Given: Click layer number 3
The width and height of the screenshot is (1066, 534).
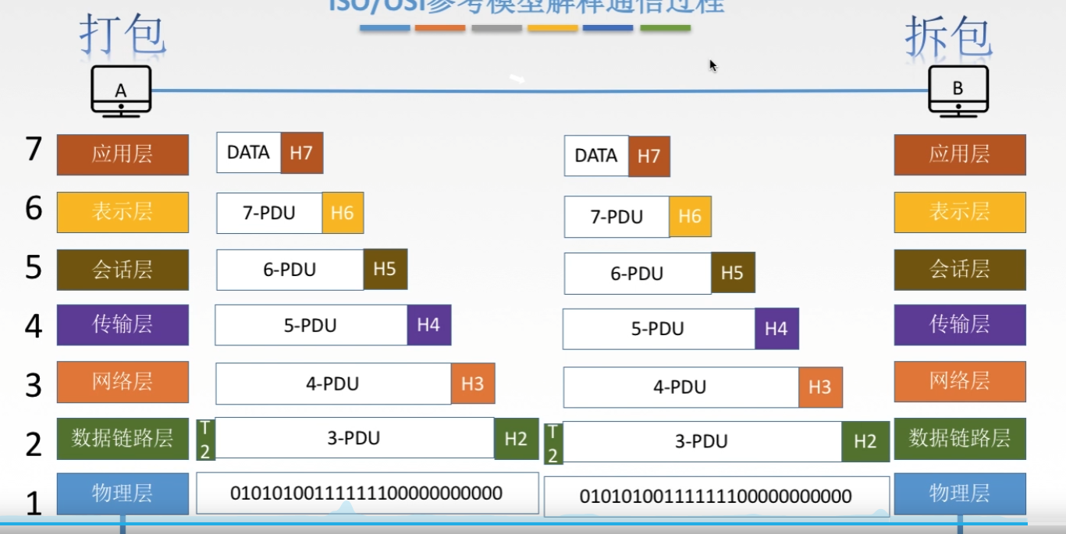Looking at the screenshot, I should [33, 385].
